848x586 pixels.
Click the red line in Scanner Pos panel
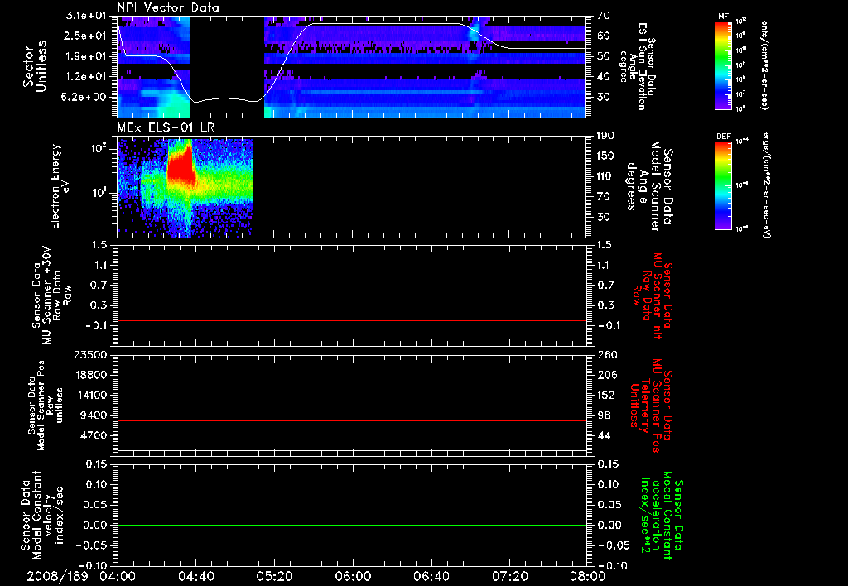pos(352,420)
